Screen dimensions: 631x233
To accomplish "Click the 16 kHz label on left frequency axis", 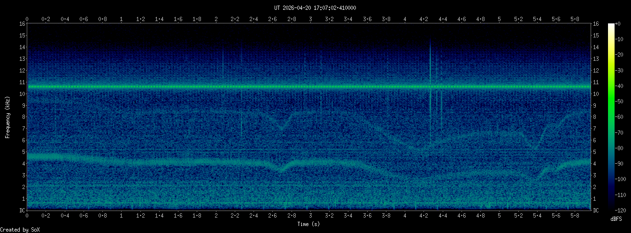I will pos(22,24).
